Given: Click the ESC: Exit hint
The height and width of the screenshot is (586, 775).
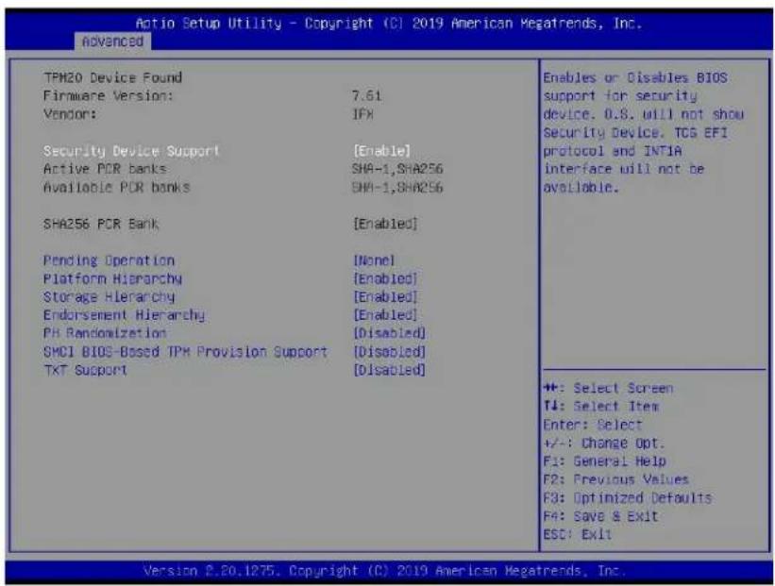Looking at the screenshot, I should coord(578,535).
